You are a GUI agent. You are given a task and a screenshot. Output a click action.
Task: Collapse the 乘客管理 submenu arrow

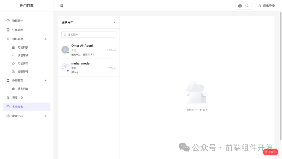tap(45, 80)
